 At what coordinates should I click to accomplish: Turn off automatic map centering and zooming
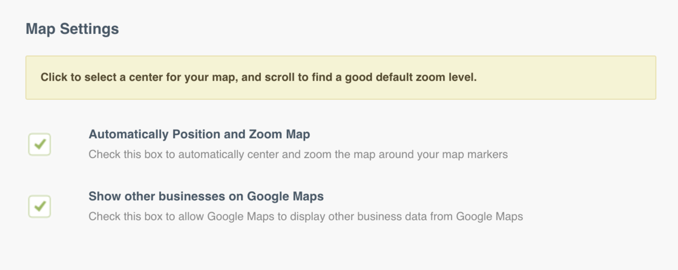click(39, 145)
